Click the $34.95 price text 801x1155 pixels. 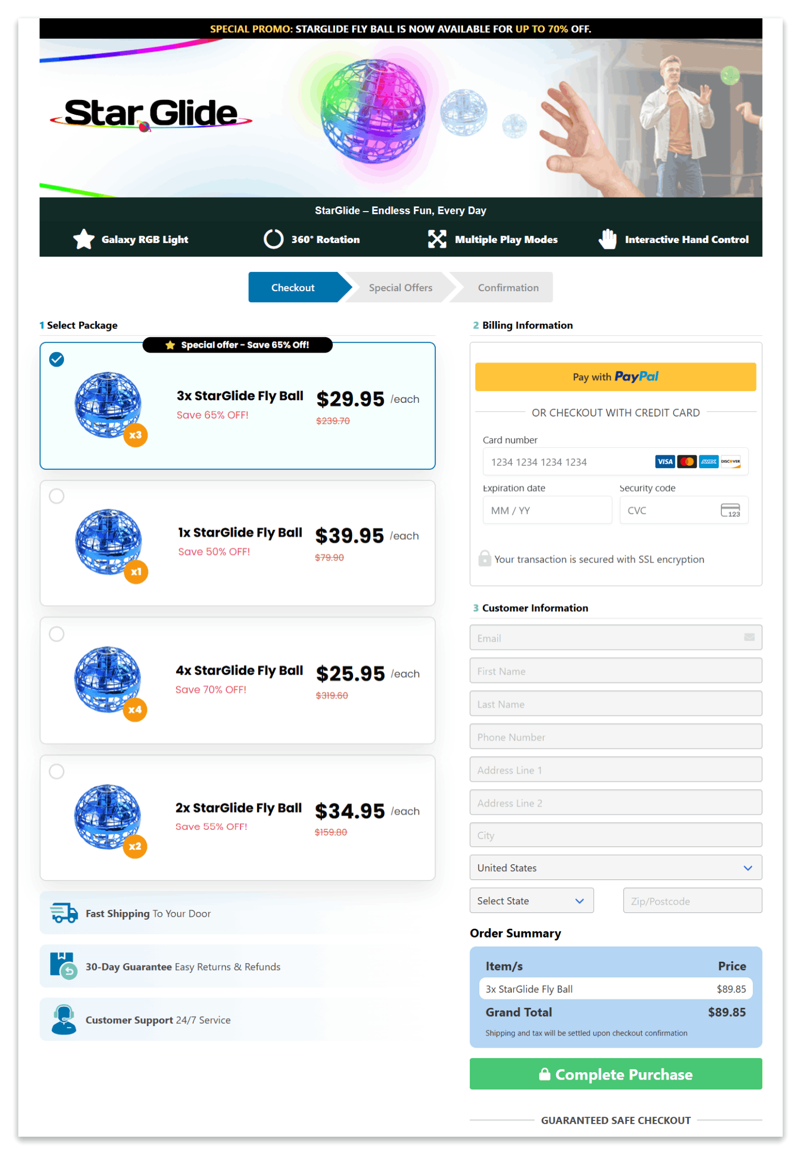pyautogui.click(x=350, y=810)
